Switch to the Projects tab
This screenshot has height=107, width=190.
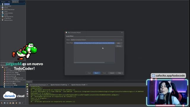[x=3, y=2]
